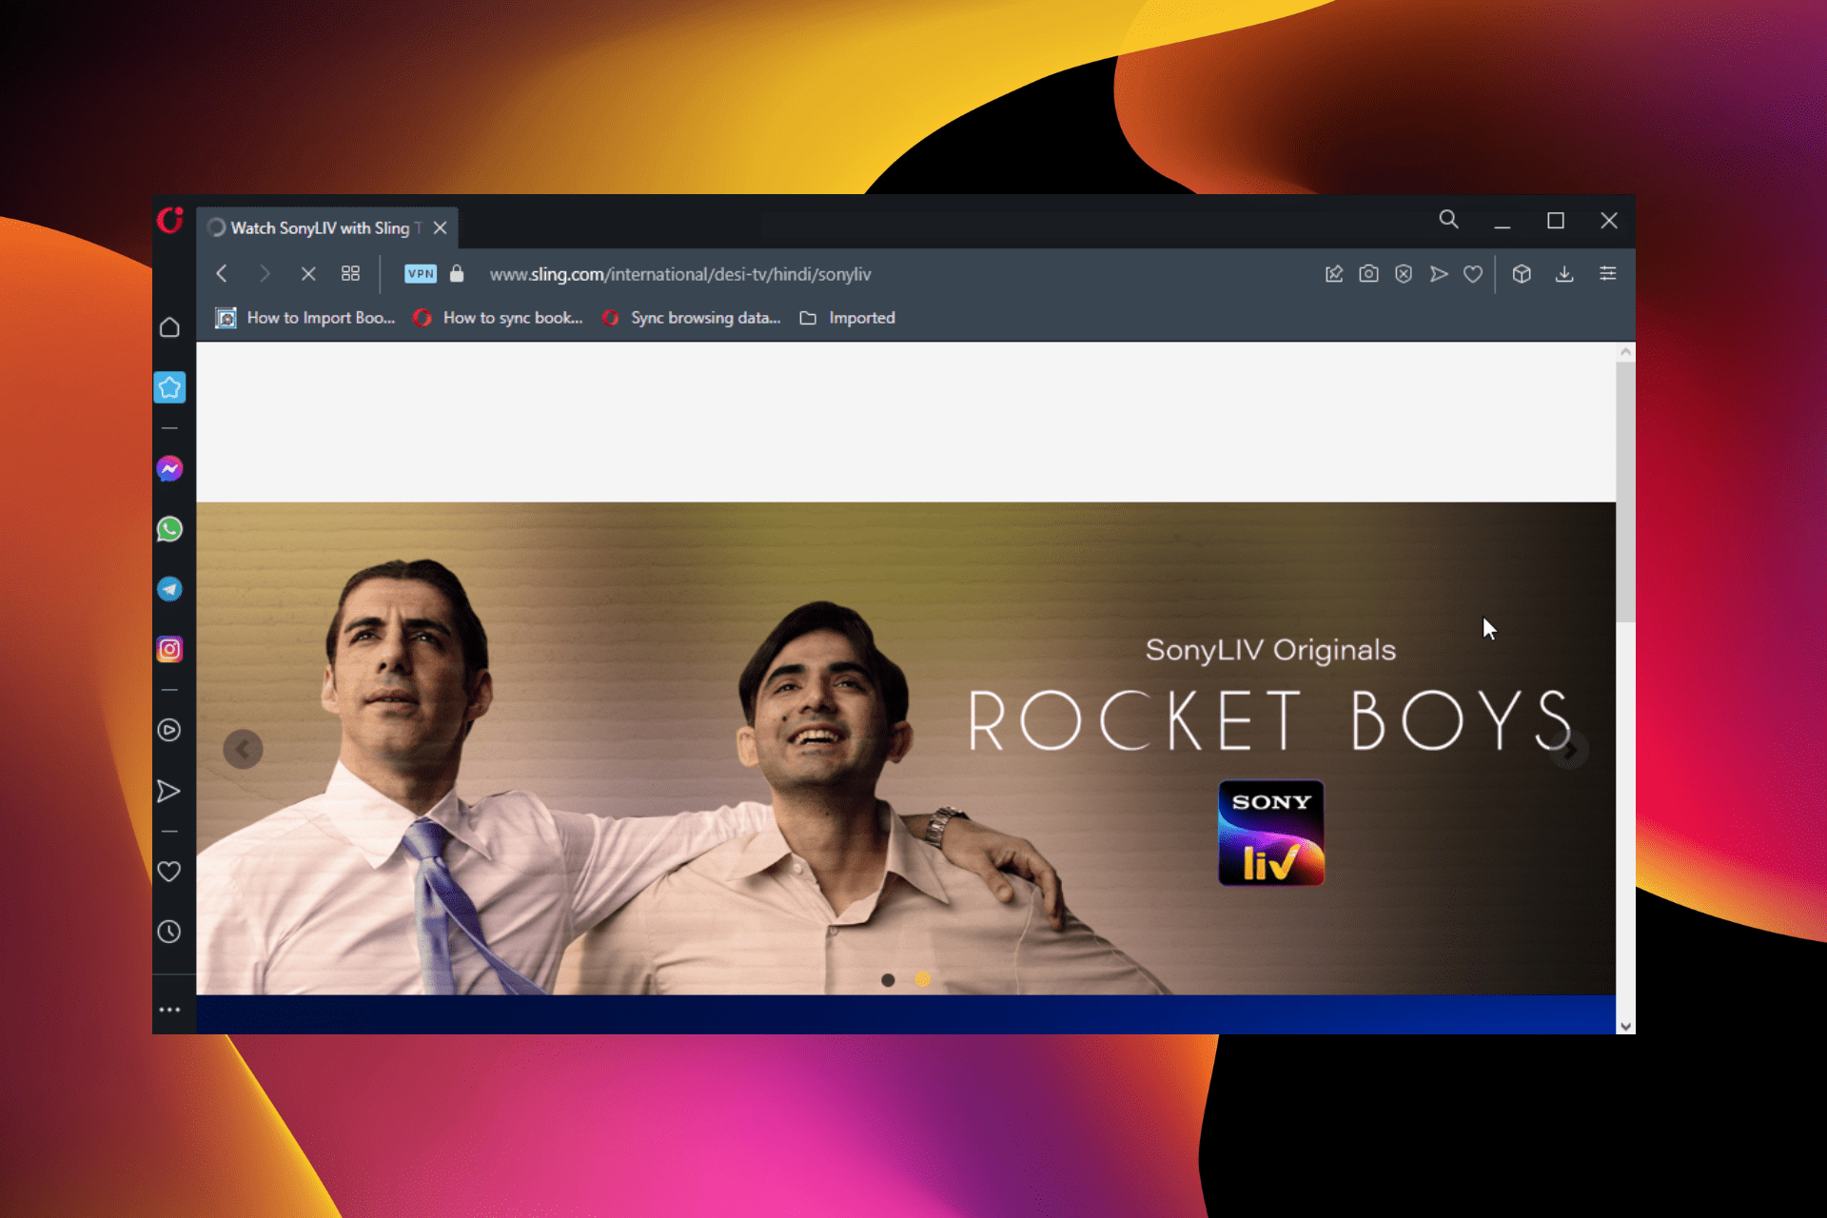Open the Downloads panel

point(1565,274)
